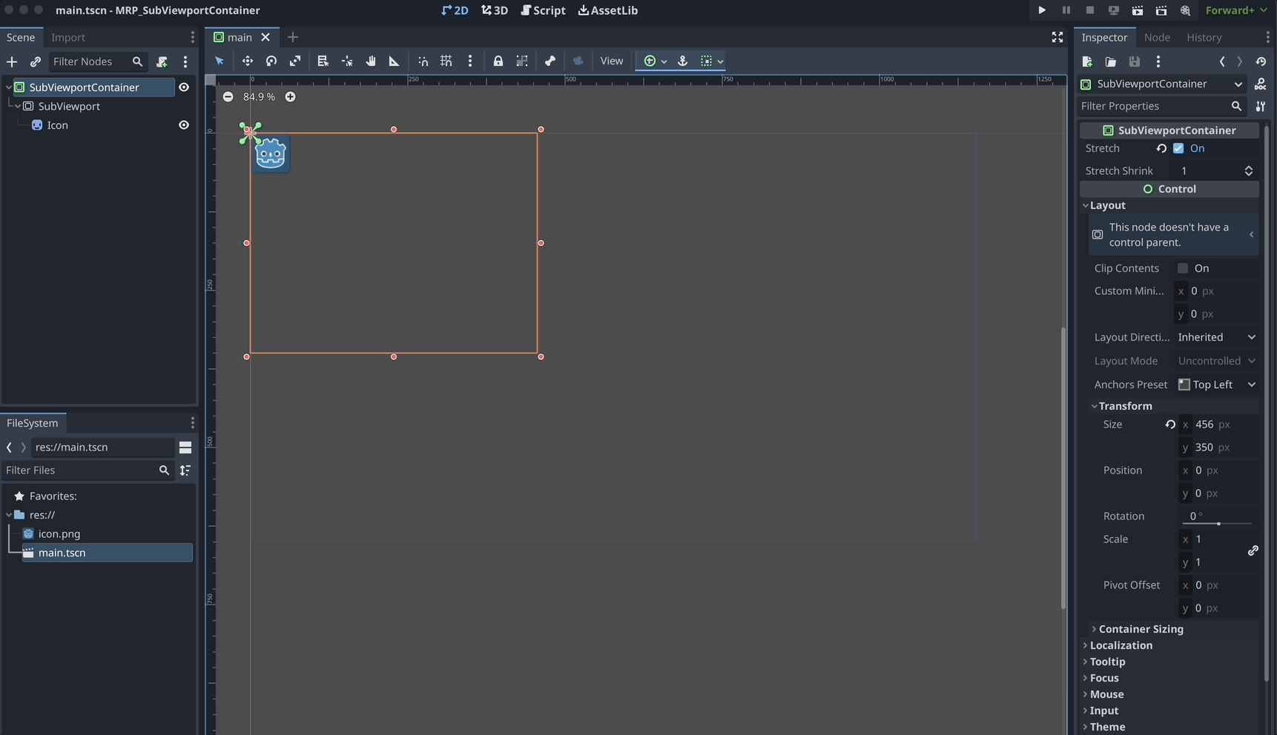Select the Move tool in the canvas toolbar
Image resolution: width=1277 pixels, height=735 pixels.
[x=248, y=61]
